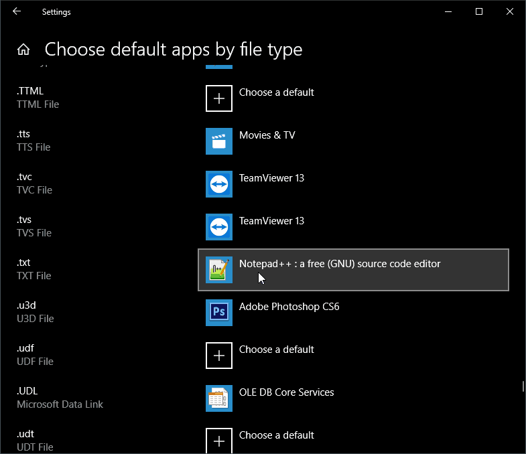This screenshot has width=526, height=454.
Task: Click the plus icon for .udf
Action: tap(219, 356)
